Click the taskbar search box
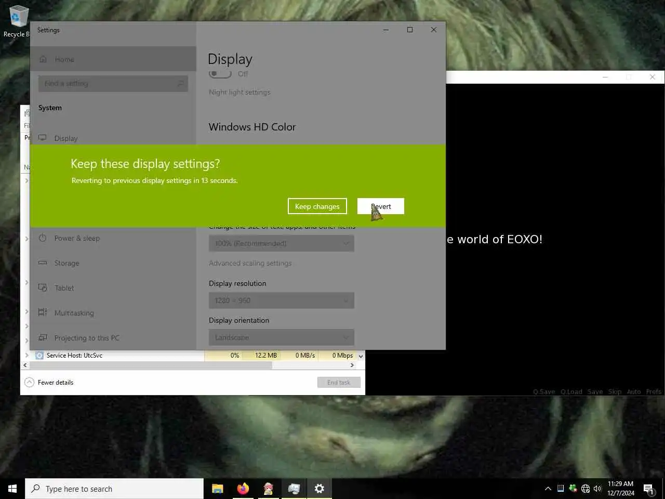This screenshot has width=665, height=499. [114, 489]
